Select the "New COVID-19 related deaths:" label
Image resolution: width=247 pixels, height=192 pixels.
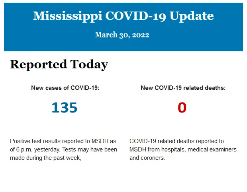183,88
